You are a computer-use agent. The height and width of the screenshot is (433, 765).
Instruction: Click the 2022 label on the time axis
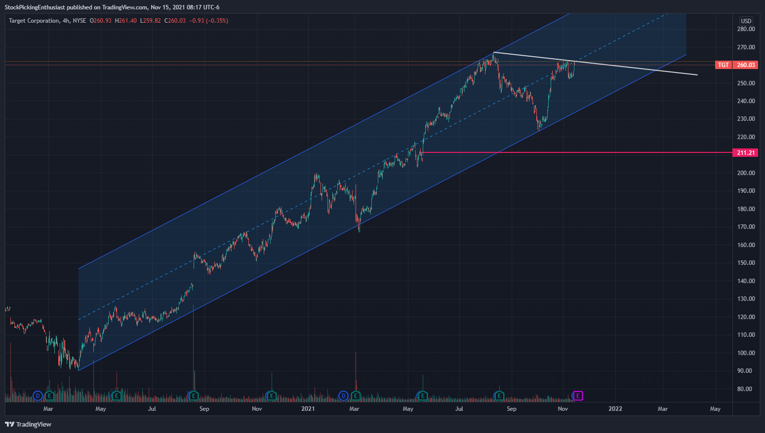(x=615, y=409)
